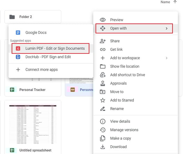Open with DocHub - PDF Sign and Edit
190x154 pixels.
click(x=51, y=57)
